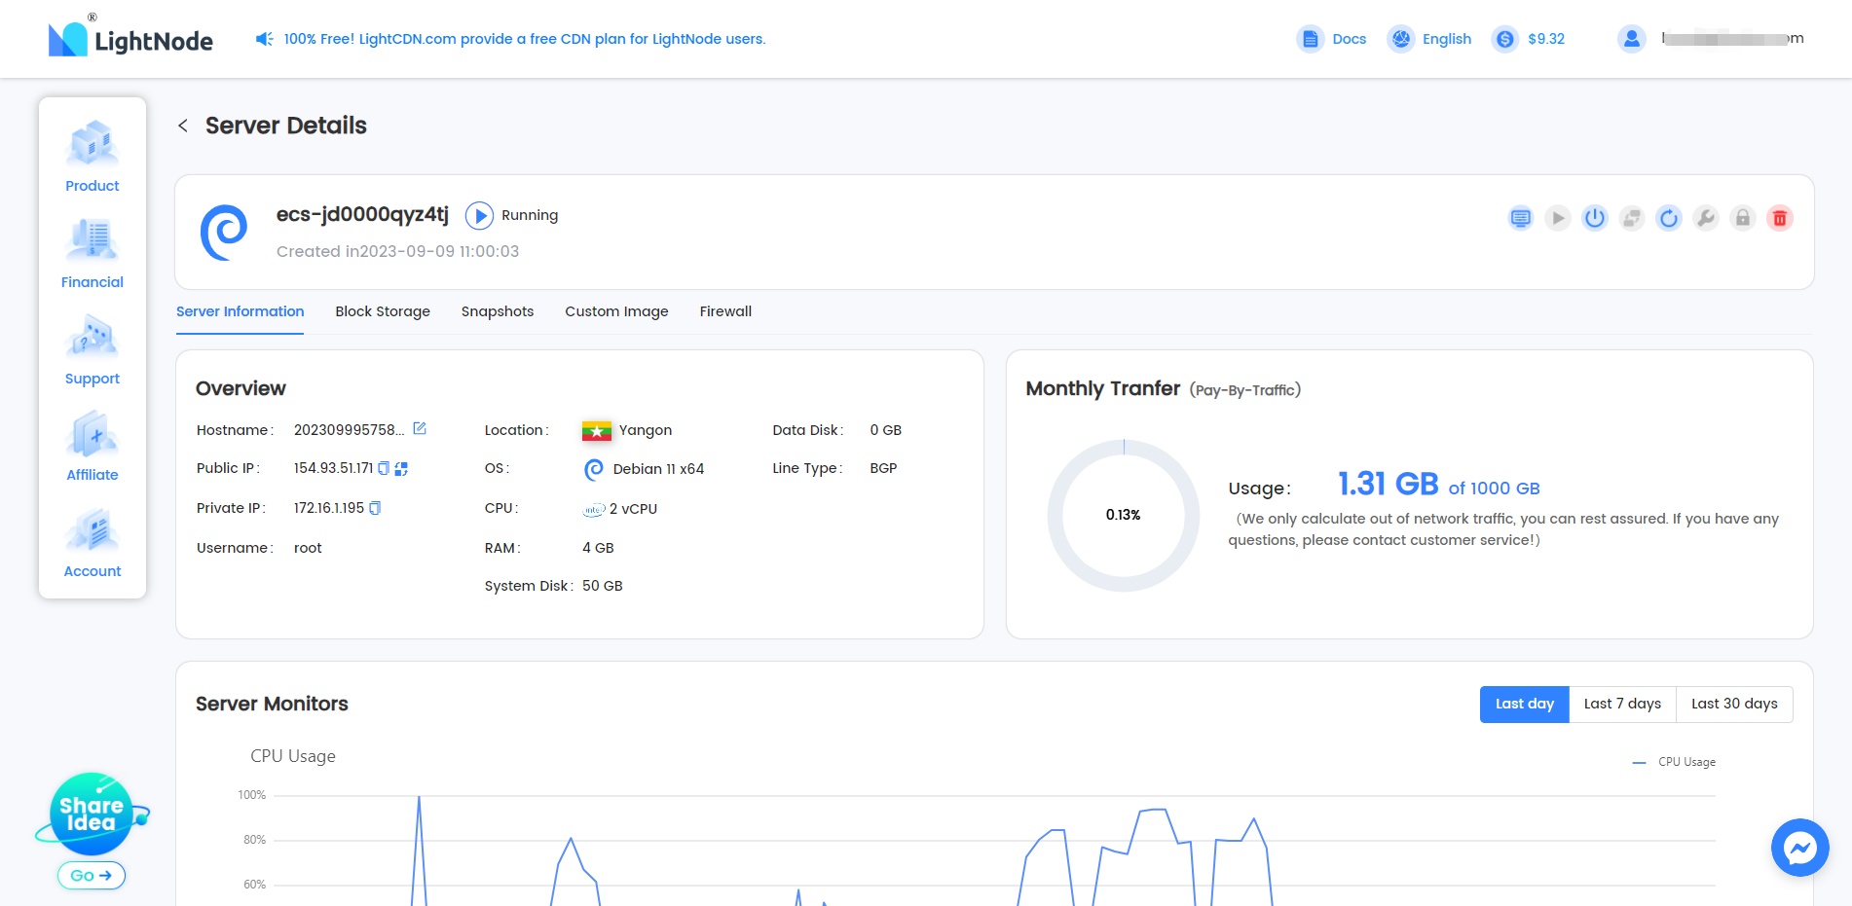The image size is (1852, 906).
Task: Select Last day monitor range
Action: pyautogui.click(x=1525, y=704)
